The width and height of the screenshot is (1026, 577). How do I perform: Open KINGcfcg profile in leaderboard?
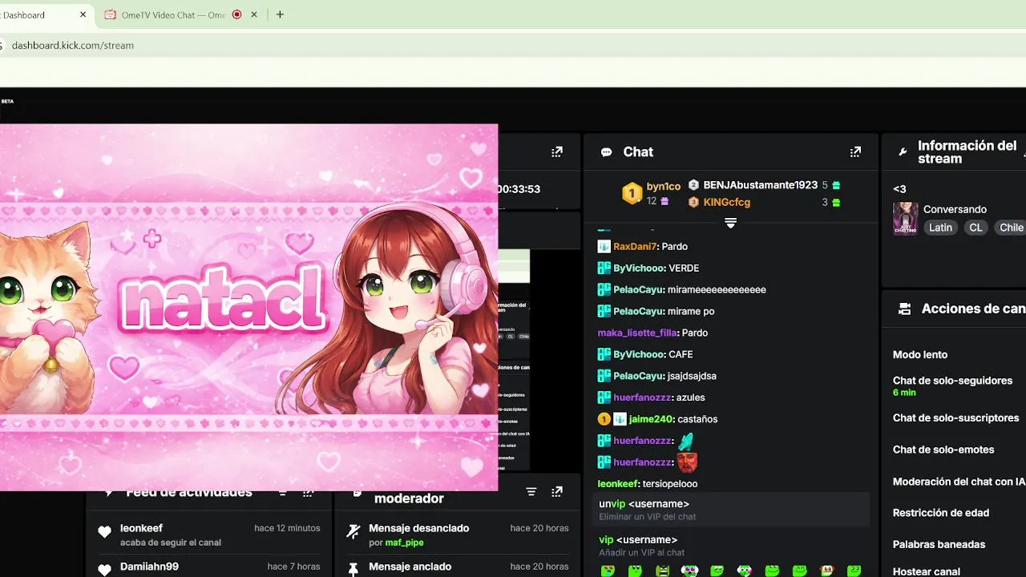pos(727,203)
